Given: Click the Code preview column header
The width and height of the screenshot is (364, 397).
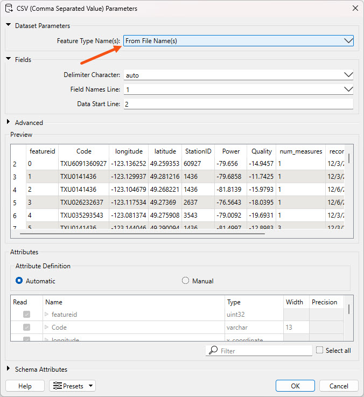Looking at the screenshot, I should [x=84, y=151].
